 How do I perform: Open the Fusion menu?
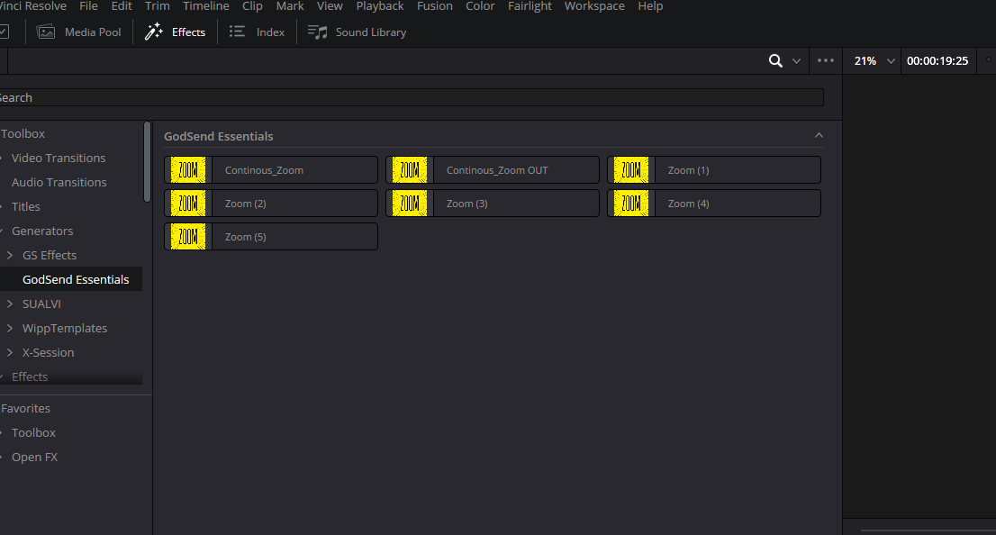434,6
